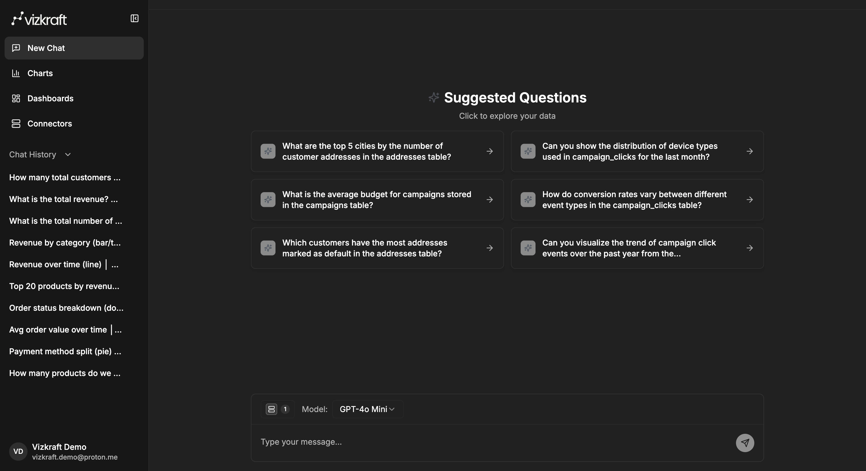This screenshot has height=471, width=866.
Task: Click the arrow on the device types card
Action: point(750,151)
